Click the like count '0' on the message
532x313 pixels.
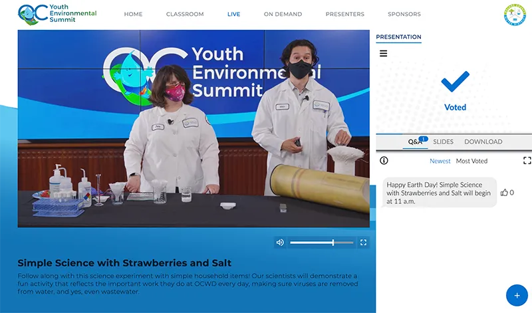pyautogui.click(x=511, y=193)
